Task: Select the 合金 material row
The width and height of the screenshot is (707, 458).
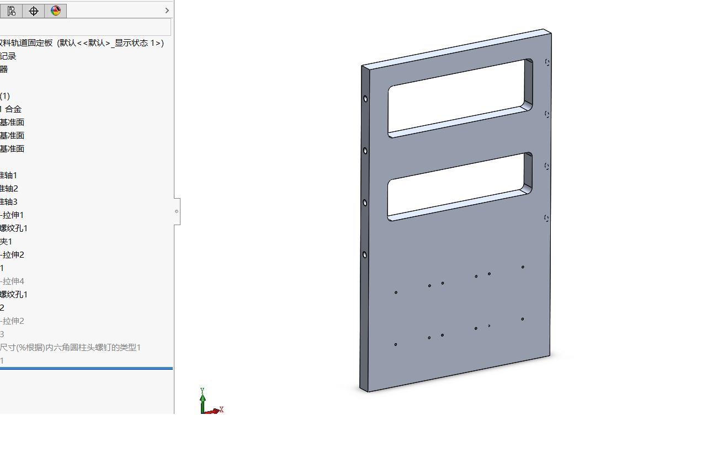Action: coord(11,109)
